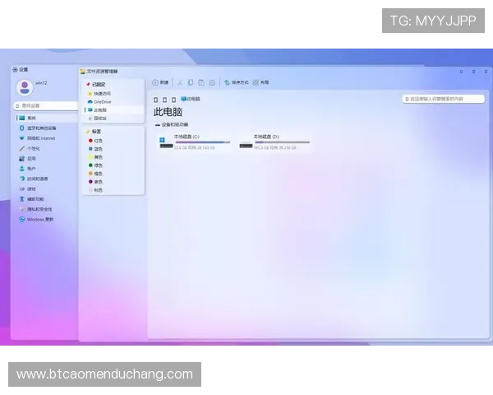This screenshot has height=395, width=493.
Task: Select 隐私和安全性 in settings sidebar
Action: [38, 209]
